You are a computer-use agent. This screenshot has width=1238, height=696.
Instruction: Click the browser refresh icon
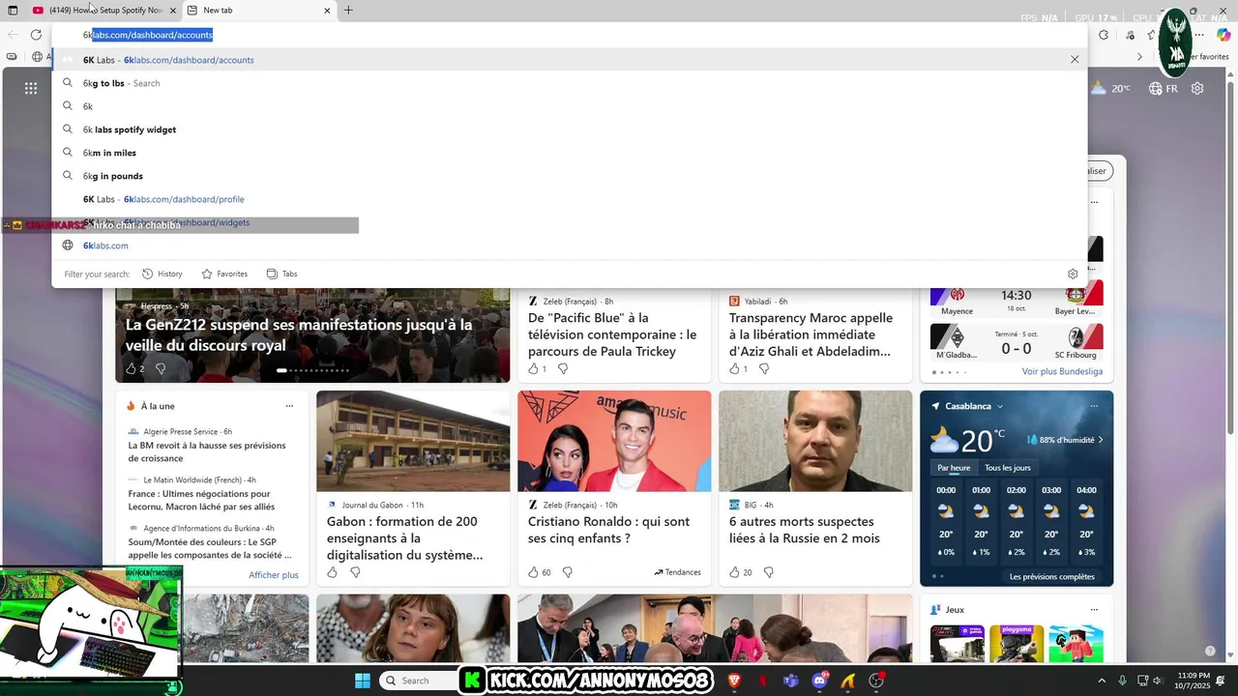[x=36, y=35]
